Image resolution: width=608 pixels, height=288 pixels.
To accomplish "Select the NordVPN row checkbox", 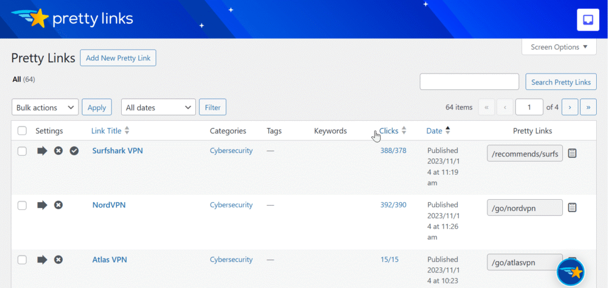I will point(22,206).
